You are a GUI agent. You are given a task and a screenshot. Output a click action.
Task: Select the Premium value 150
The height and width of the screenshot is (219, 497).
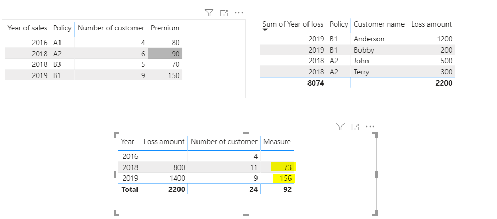coord(165,75)
